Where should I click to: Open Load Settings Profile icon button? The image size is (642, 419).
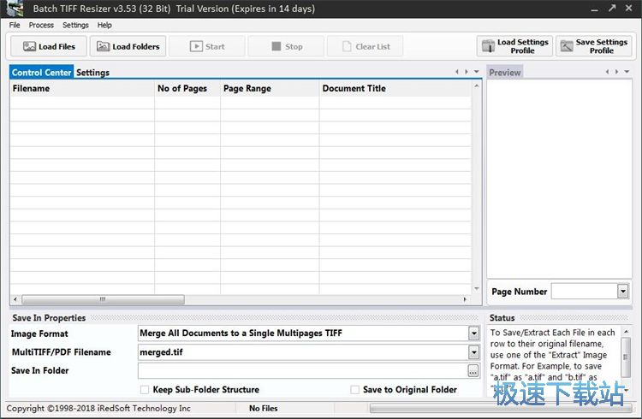coord(489,46)
